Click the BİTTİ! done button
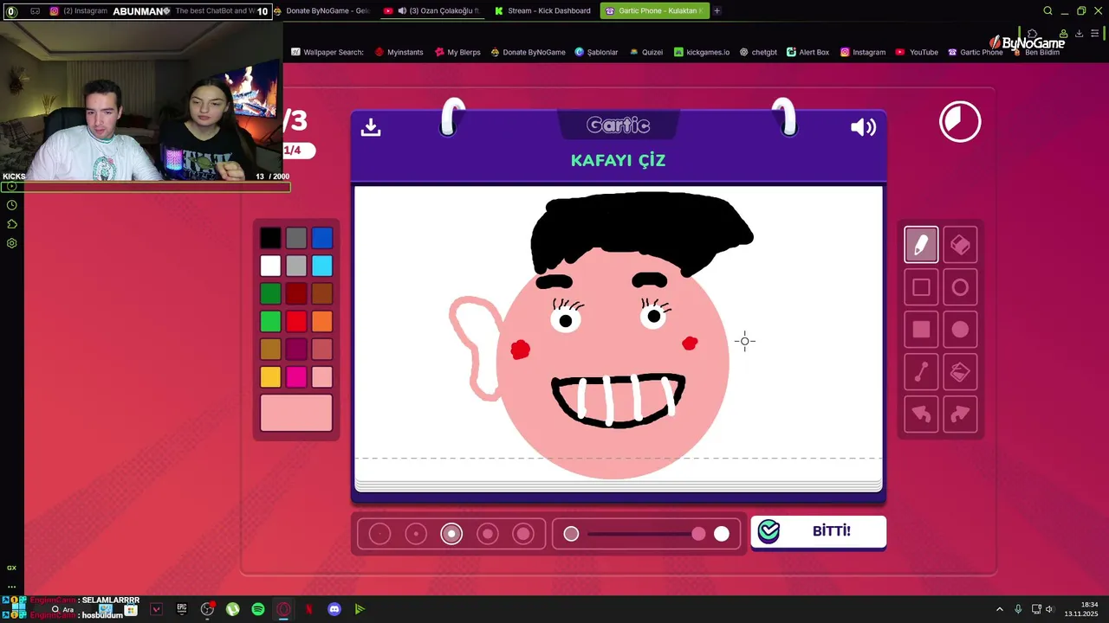This screenshot has width=1109, height=623. click(819, 531)
